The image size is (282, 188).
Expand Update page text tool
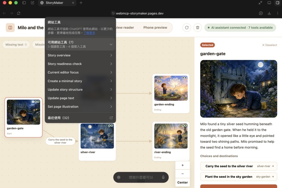click(x=80, y=98)
